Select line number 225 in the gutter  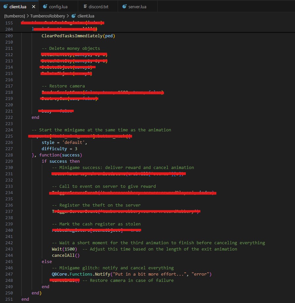9,136
